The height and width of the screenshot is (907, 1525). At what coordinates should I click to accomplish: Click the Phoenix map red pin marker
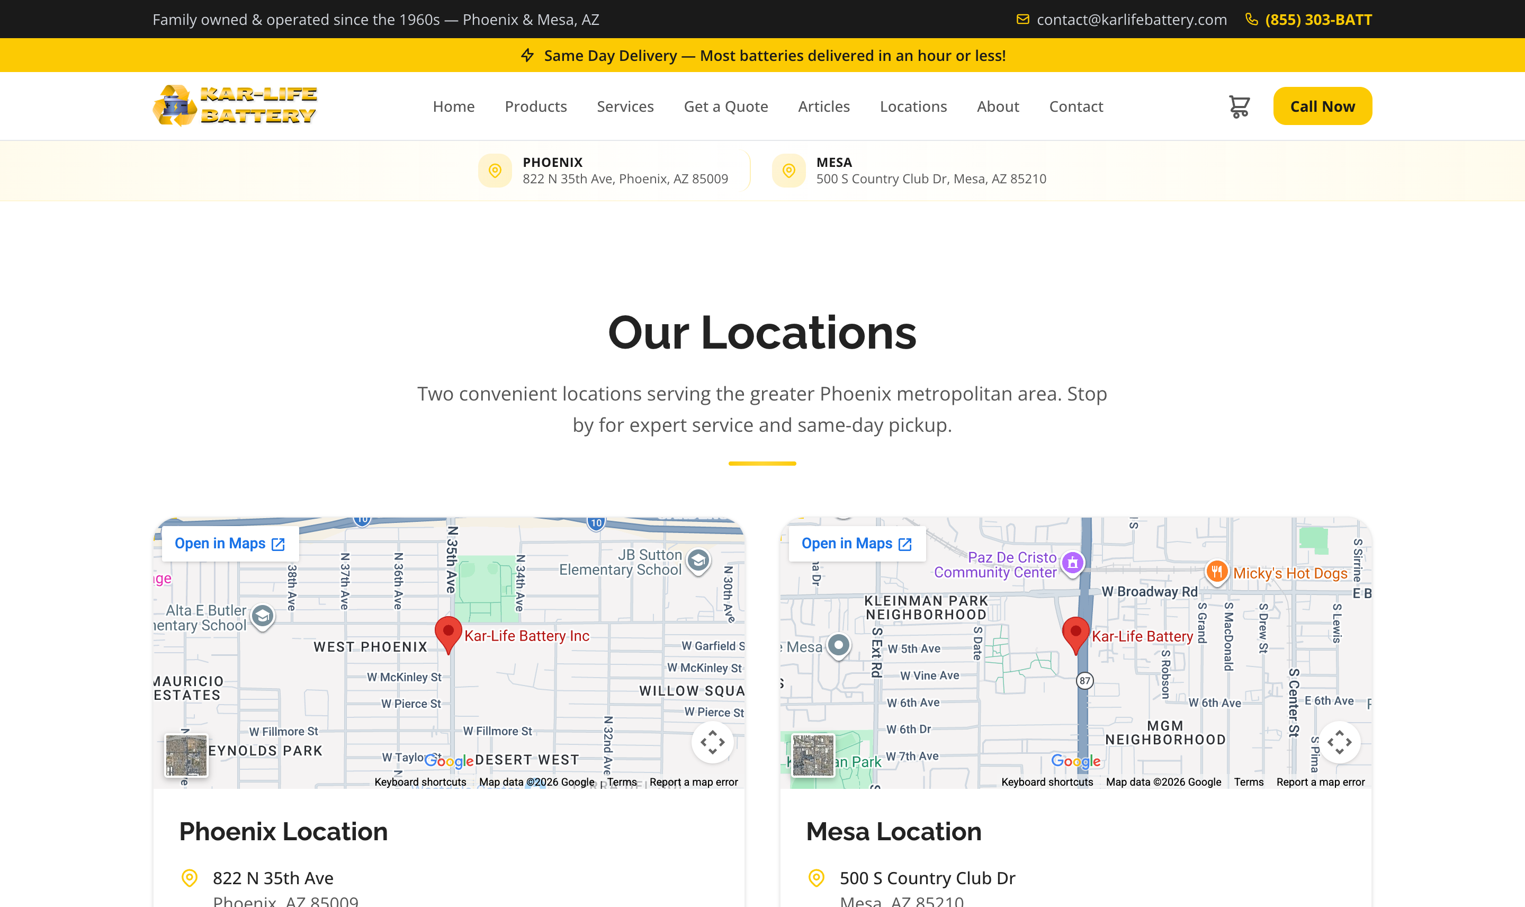pos(447,633)
